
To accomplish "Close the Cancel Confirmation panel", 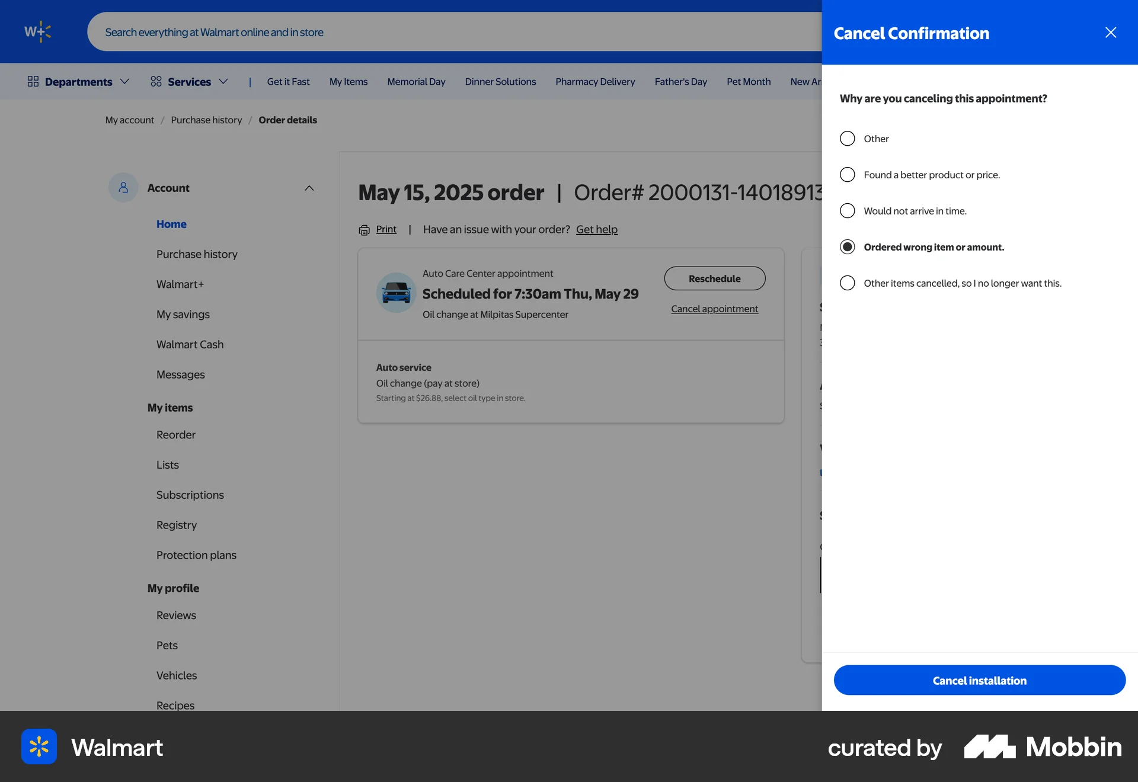I will tap(1110, 33).
